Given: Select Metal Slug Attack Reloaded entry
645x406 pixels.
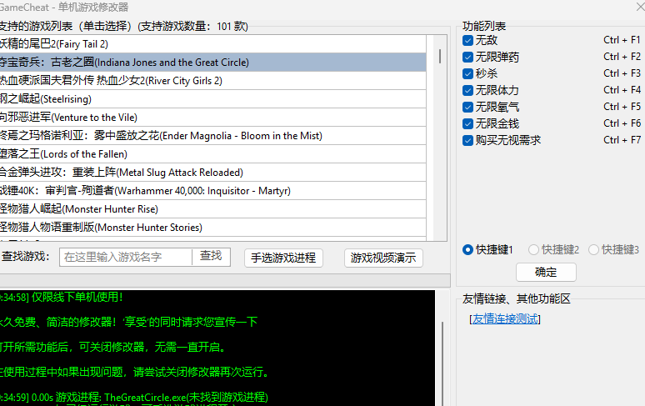Looking at the screenshot, I should [212, 173].
